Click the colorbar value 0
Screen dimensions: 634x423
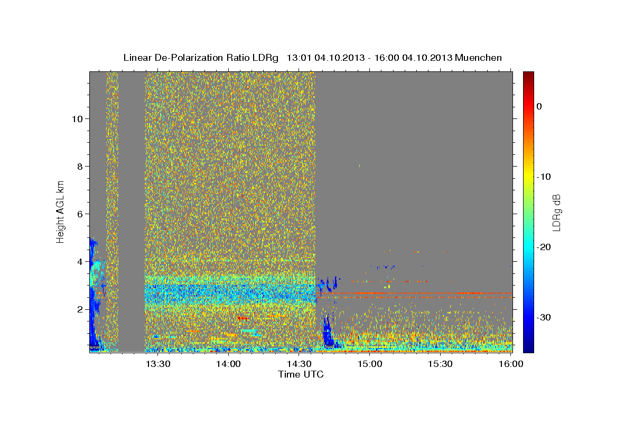click(x=539, y=106)
